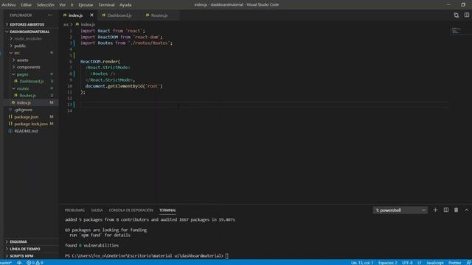The width and height of the screenshot is (472, 265).
Task: Collapse the src folder
Action: (17, 53)
